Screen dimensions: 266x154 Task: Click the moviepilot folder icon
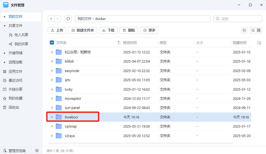[x=59, y=98]
